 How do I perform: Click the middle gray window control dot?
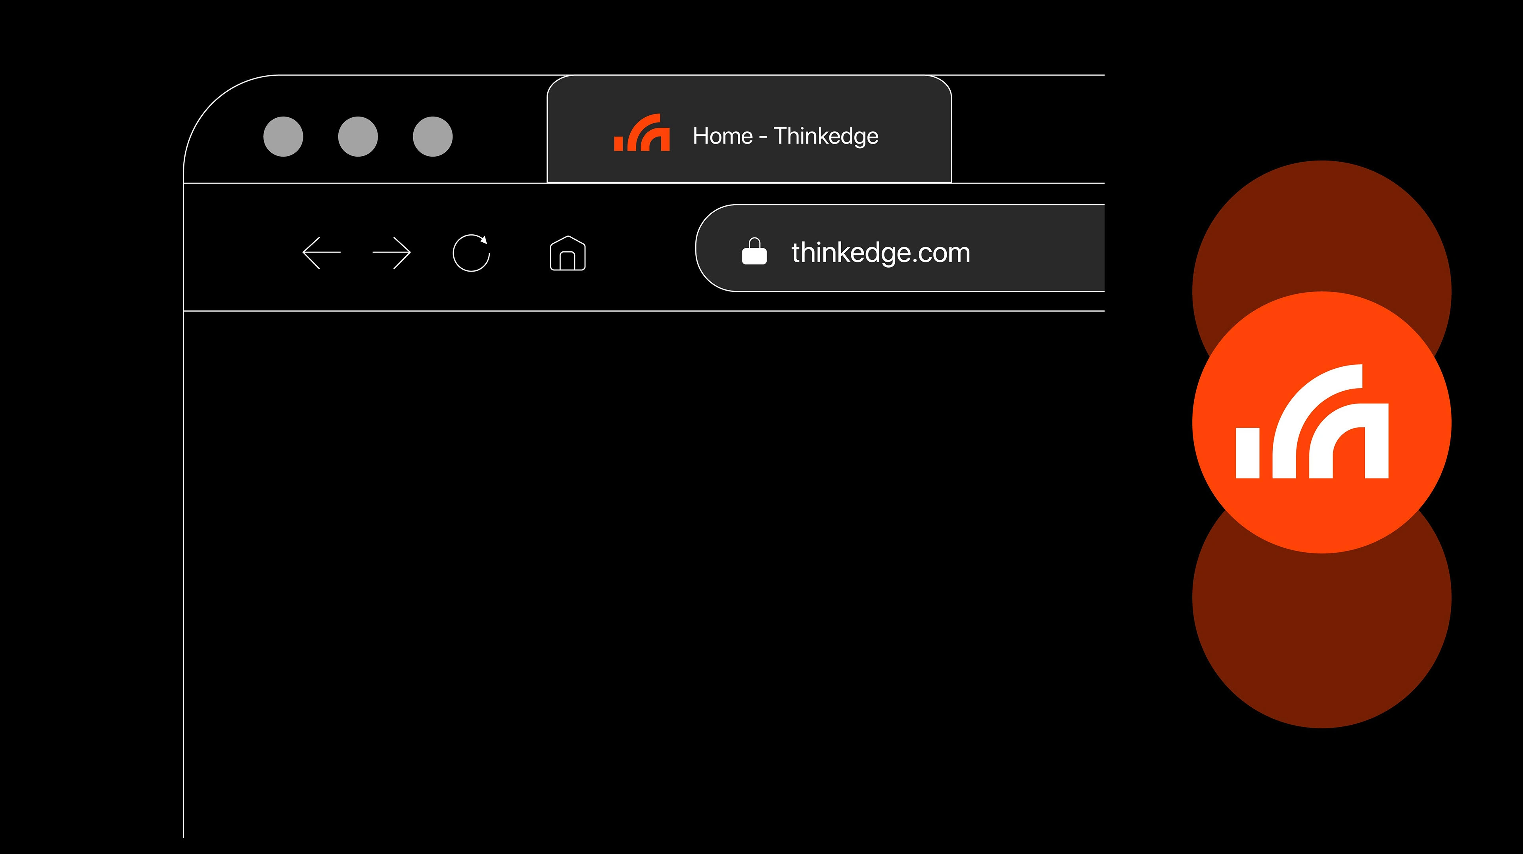tap(358, 136)
